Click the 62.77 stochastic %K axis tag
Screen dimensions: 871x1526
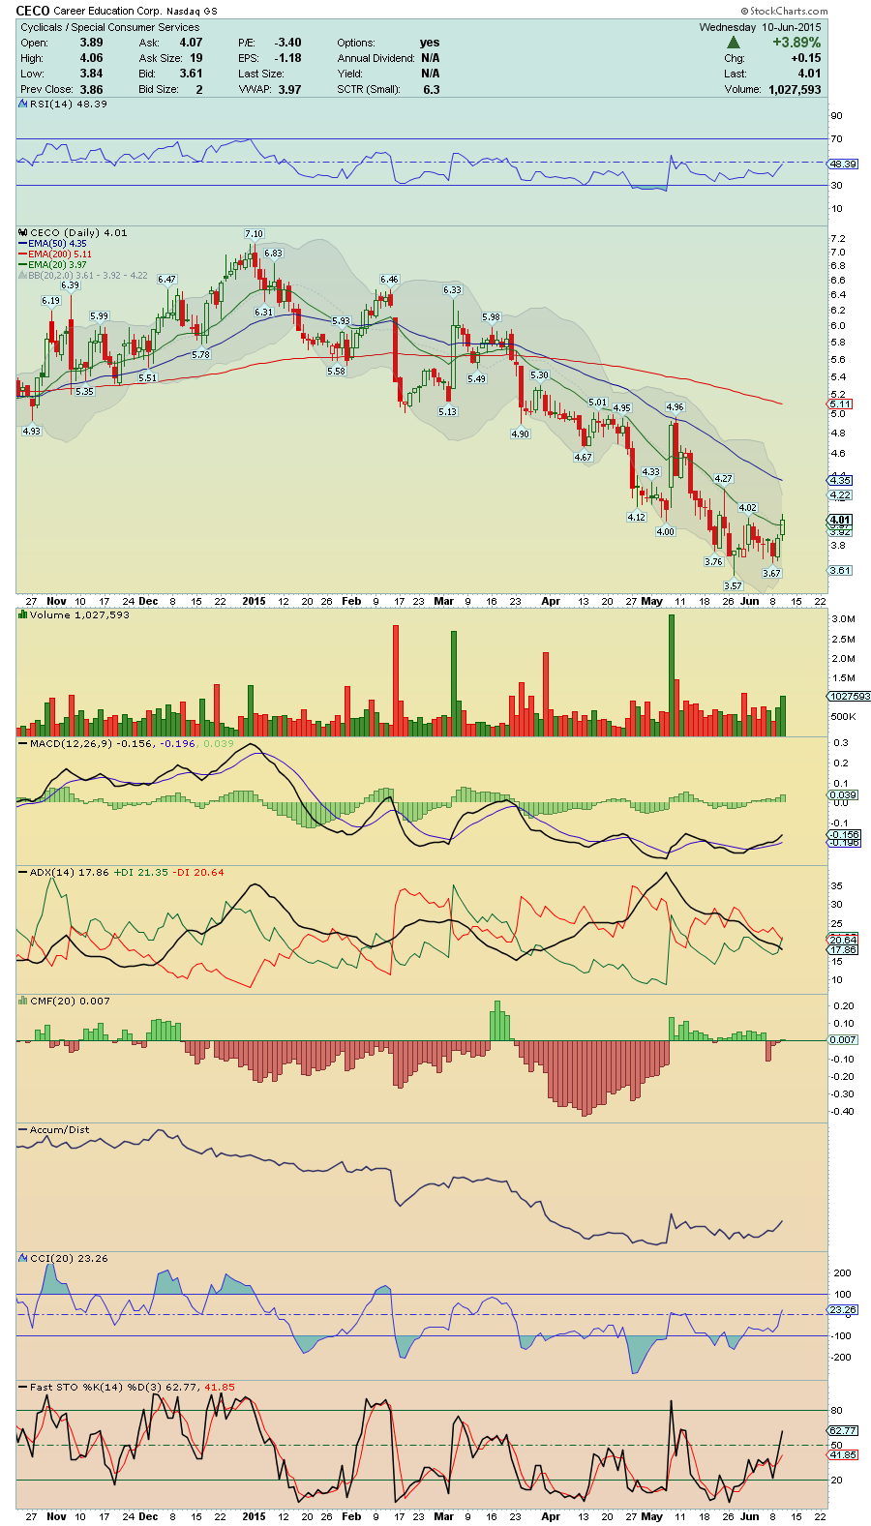click(843, 1430)
